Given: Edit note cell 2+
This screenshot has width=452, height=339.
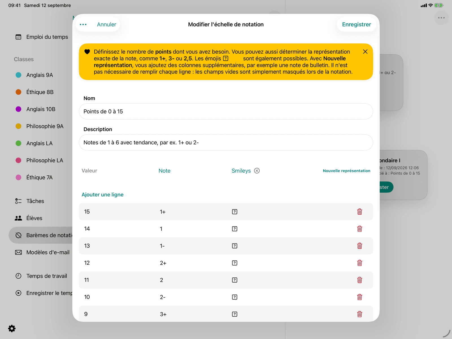Looking at the screenshot, I should click(x=163, y=263).
